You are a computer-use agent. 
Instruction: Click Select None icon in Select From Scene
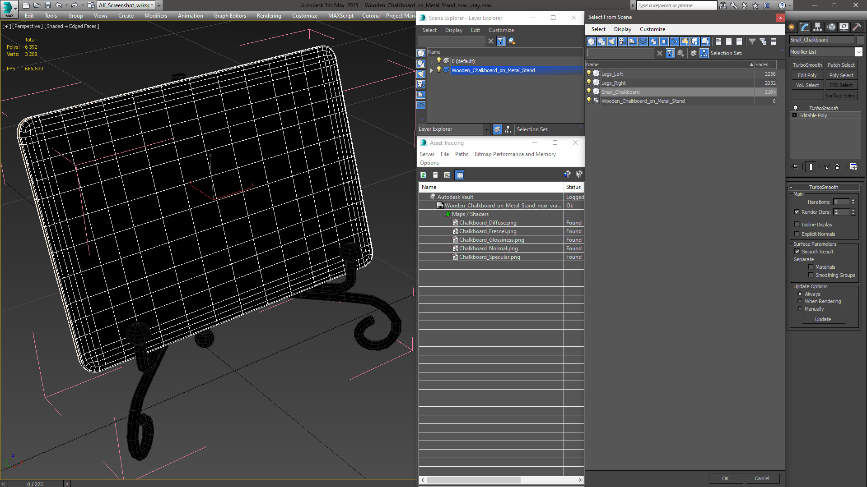(729, 41)
